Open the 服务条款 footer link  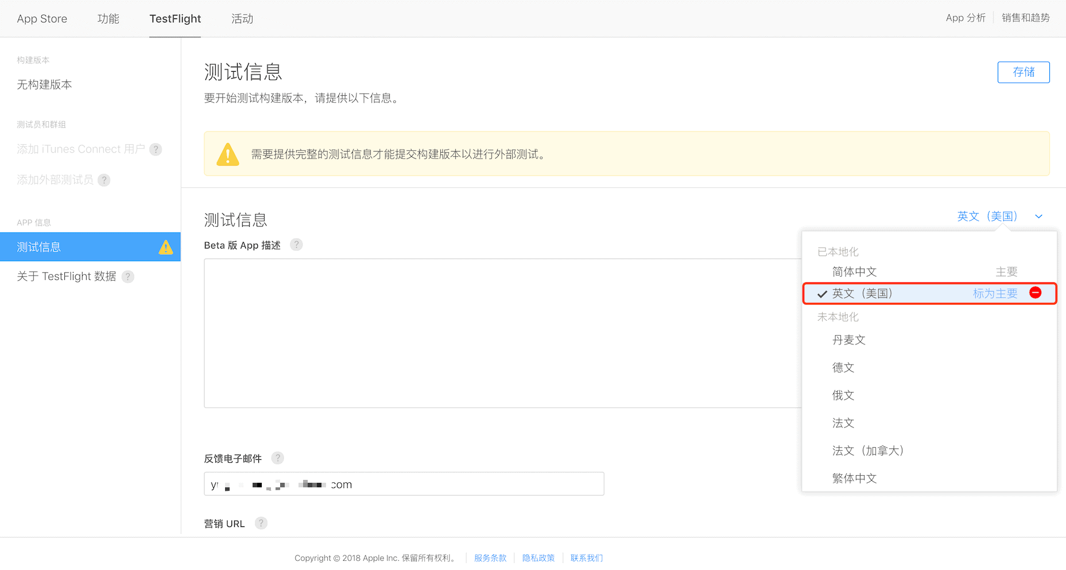(490, 558)
